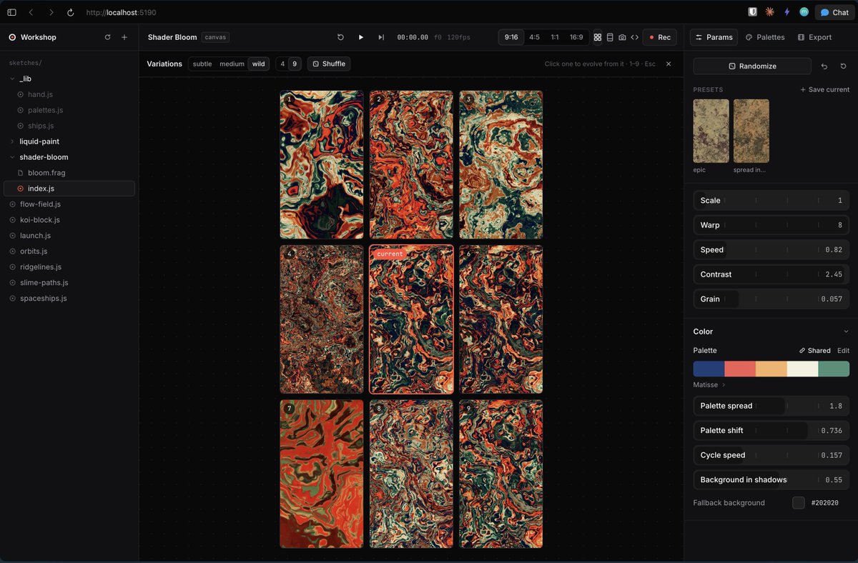
Task: Open the Export tab
Action: pyautogui.click(x=814, y=37)
